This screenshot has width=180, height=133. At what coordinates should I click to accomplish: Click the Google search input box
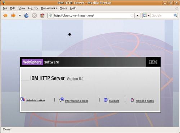[162, 16]
